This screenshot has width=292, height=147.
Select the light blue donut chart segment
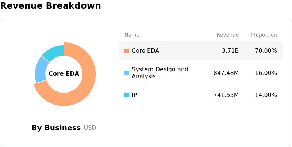[x=41, y=70]
